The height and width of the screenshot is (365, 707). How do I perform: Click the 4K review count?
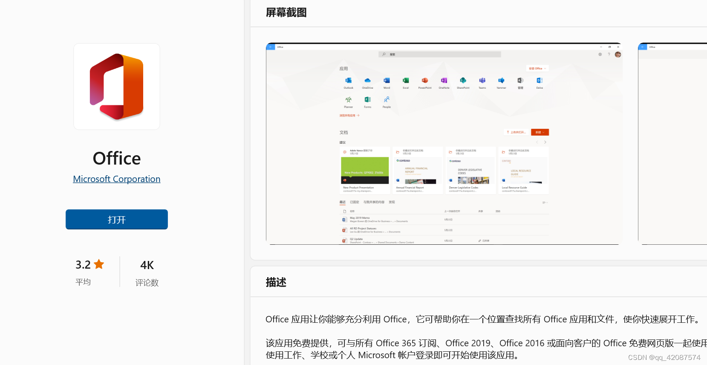147,265
